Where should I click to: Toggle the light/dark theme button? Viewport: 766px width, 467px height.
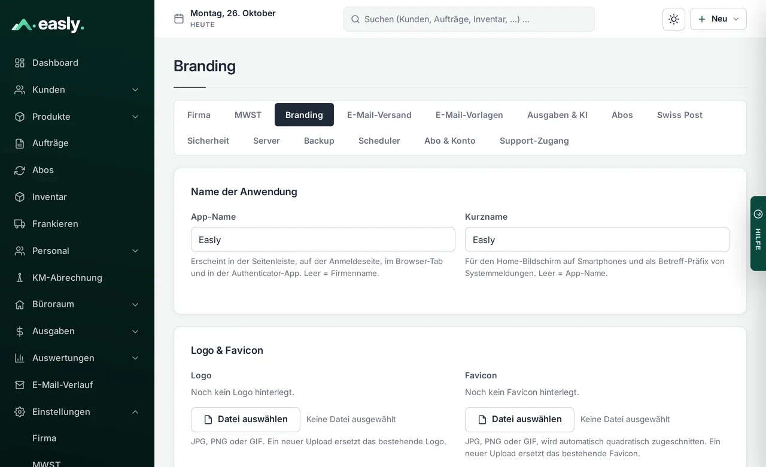(674, 19)
